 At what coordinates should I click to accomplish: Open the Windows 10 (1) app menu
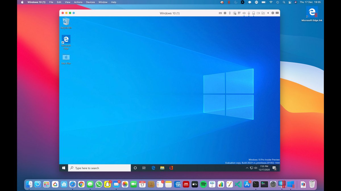tap(36, 2)
